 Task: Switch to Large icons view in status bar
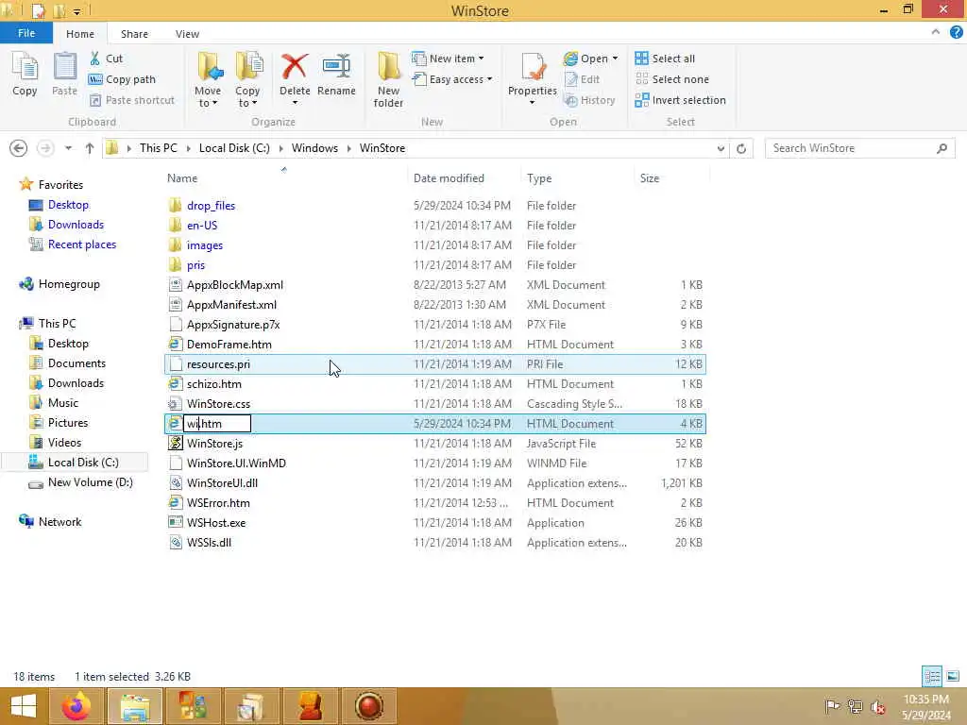pos(952,676)
